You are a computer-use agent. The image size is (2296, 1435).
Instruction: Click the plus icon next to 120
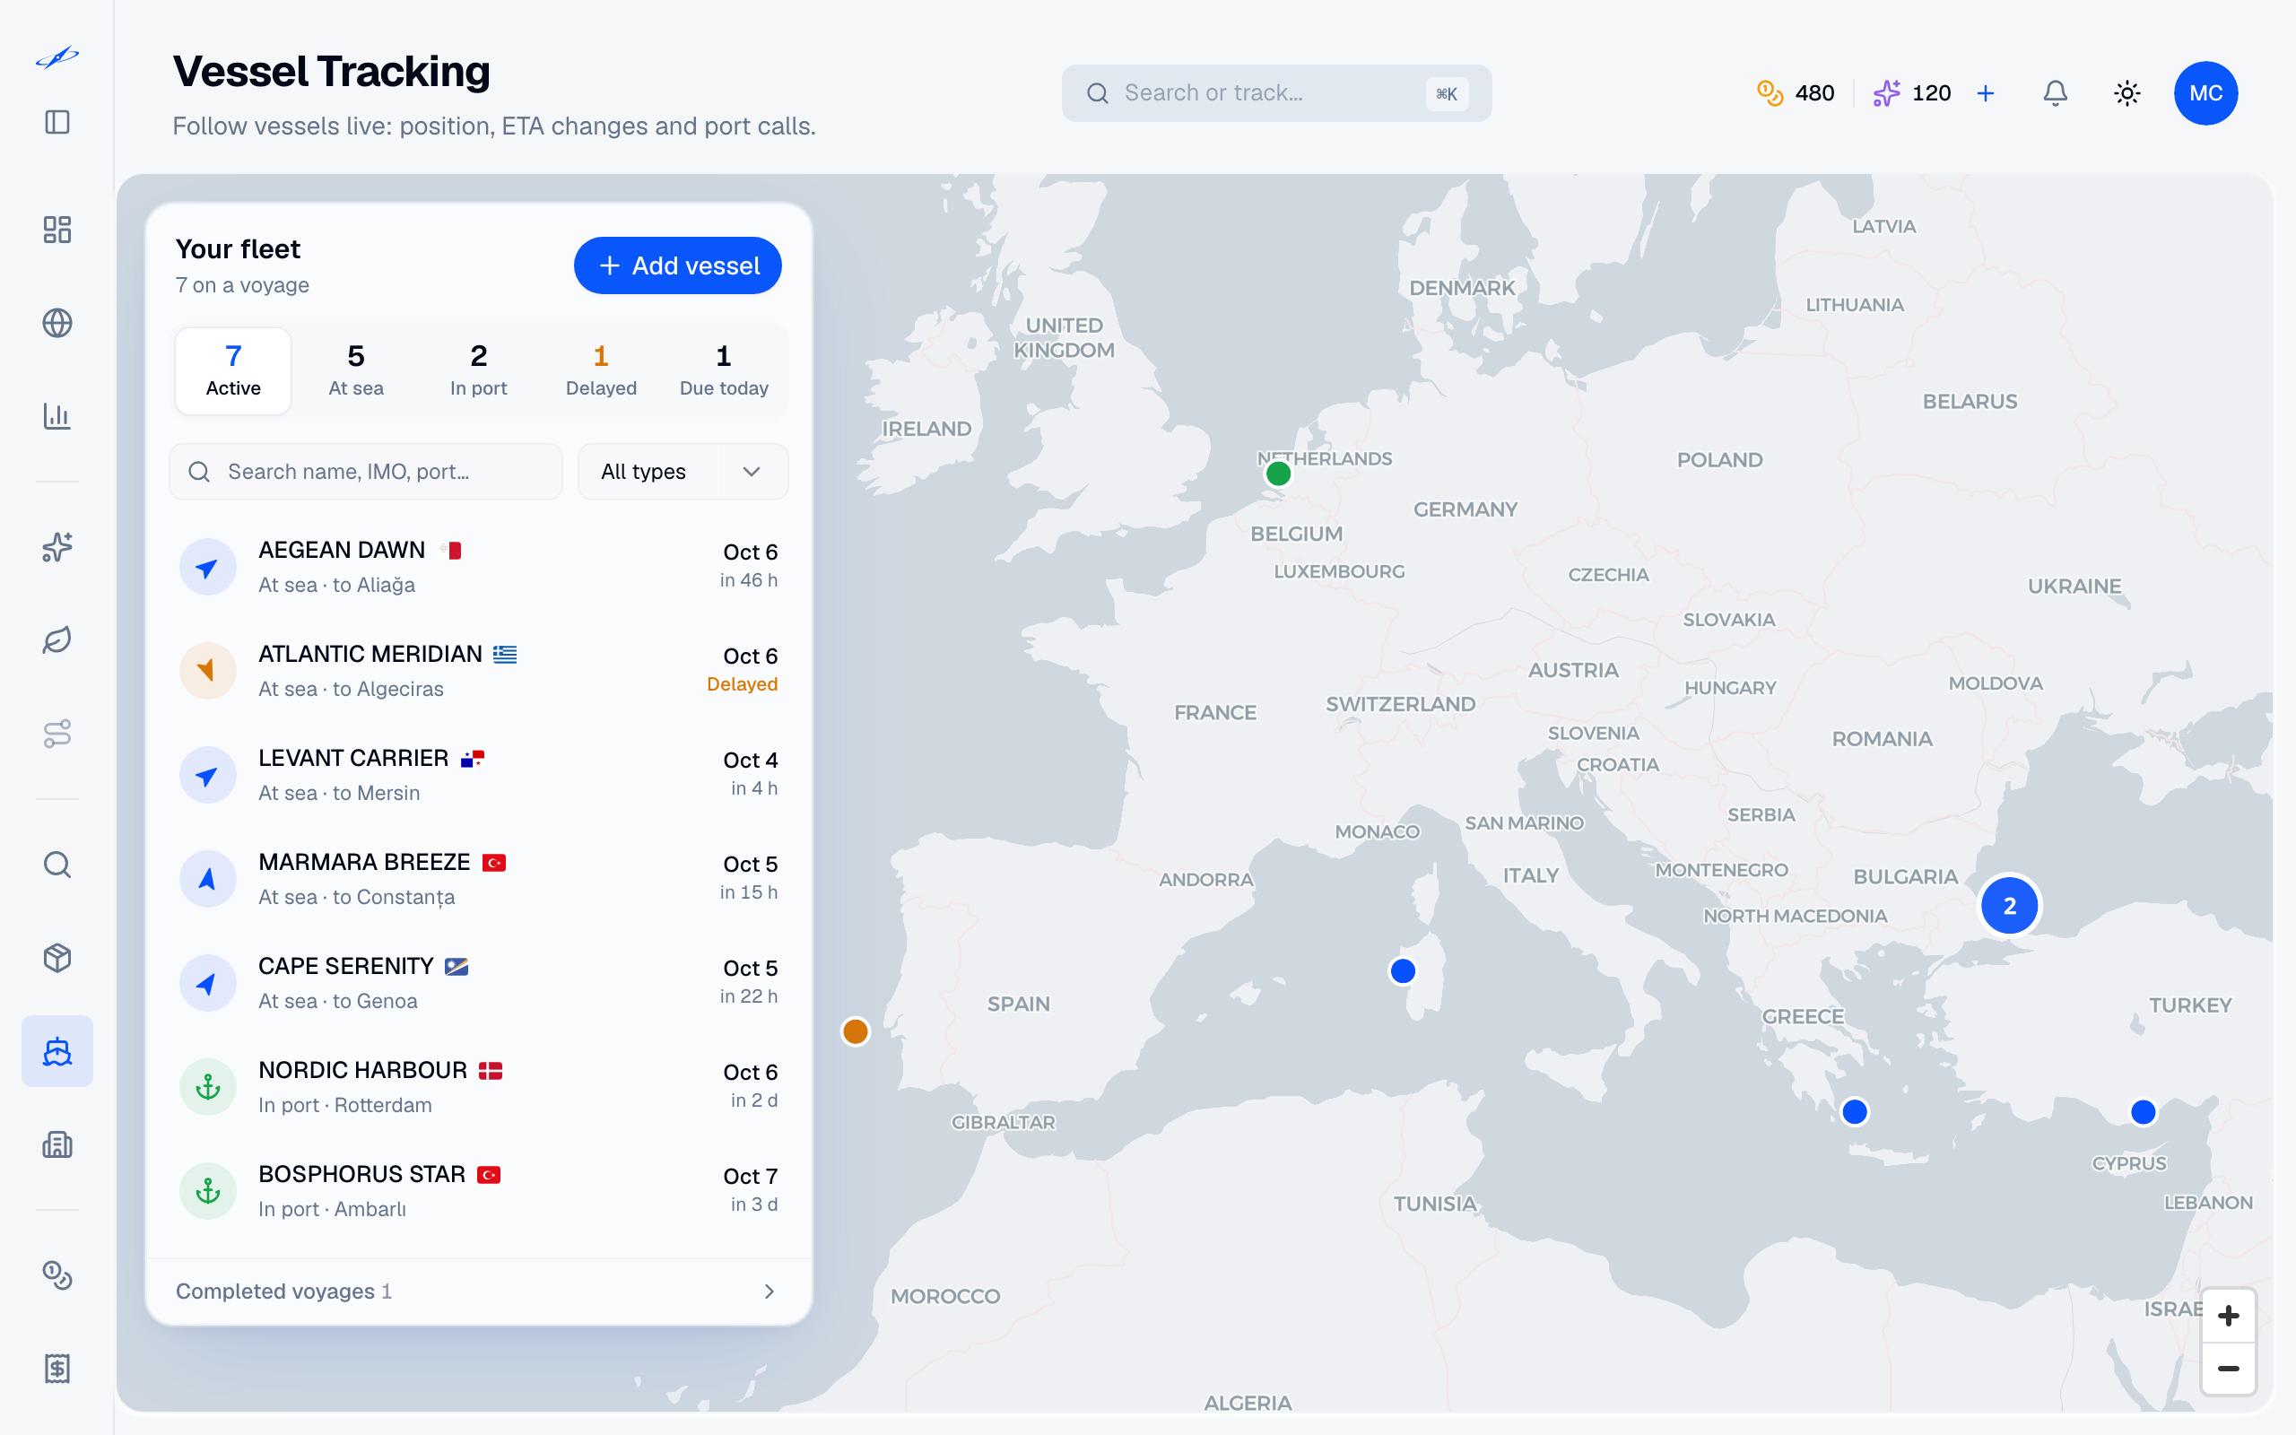pyautogui.click(x=1985, y=93)
